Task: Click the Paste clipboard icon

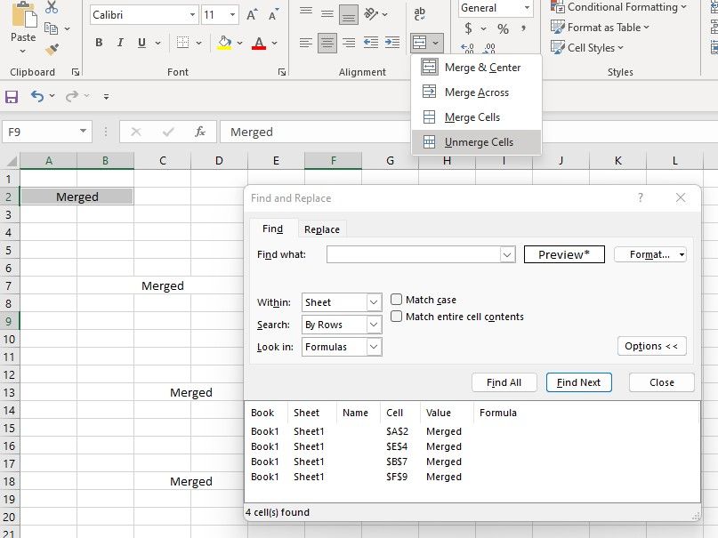Action: tap(23, 14)
